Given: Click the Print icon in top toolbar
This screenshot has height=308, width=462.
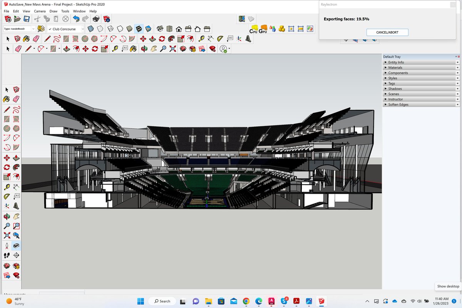Looking at the screenshot, I should 96,18.
